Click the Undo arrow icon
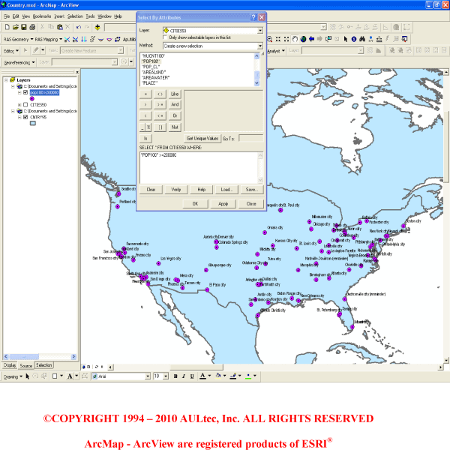450x453 pixels. 78,27
